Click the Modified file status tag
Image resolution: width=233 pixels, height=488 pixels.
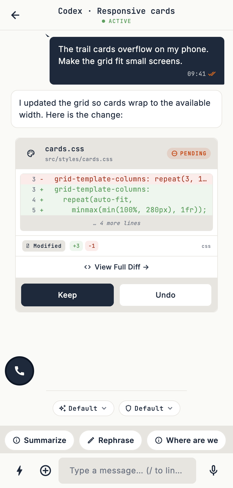pos(44,246)
